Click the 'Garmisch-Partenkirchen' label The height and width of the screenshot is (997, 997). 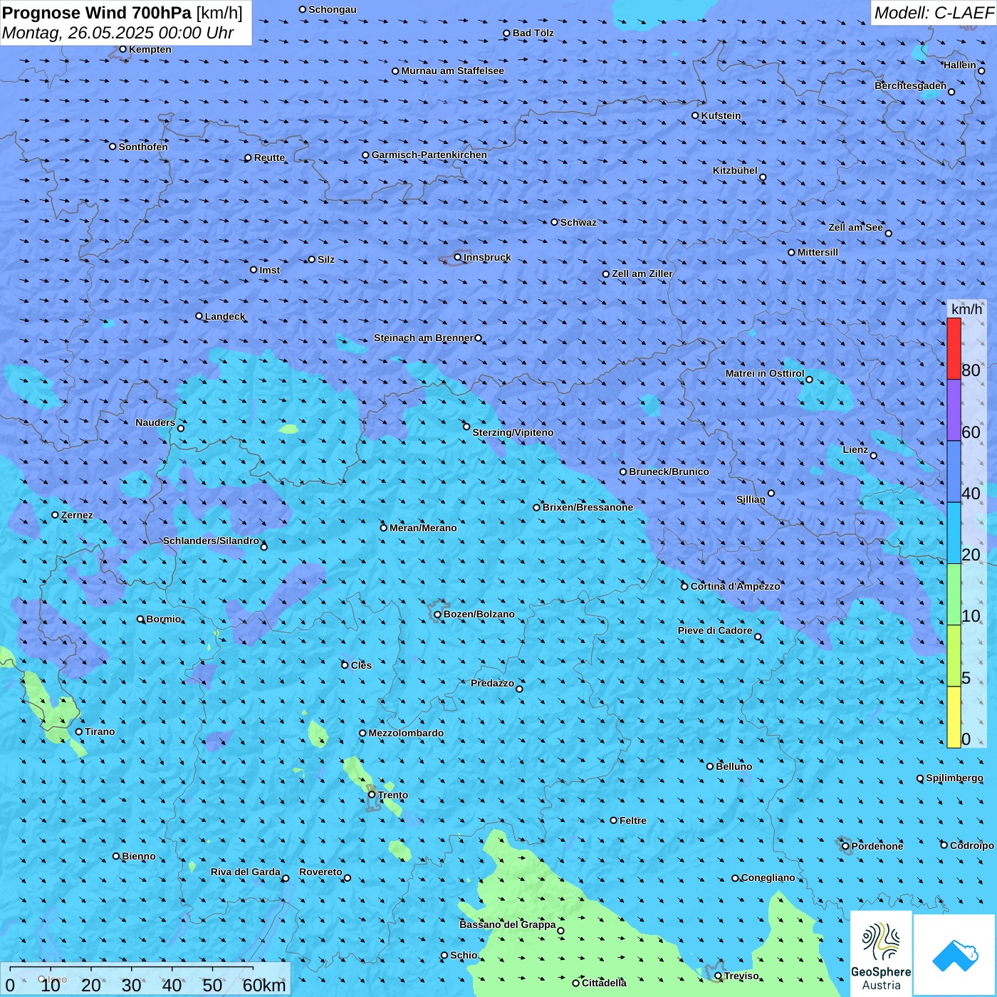(x=429, y=155)
